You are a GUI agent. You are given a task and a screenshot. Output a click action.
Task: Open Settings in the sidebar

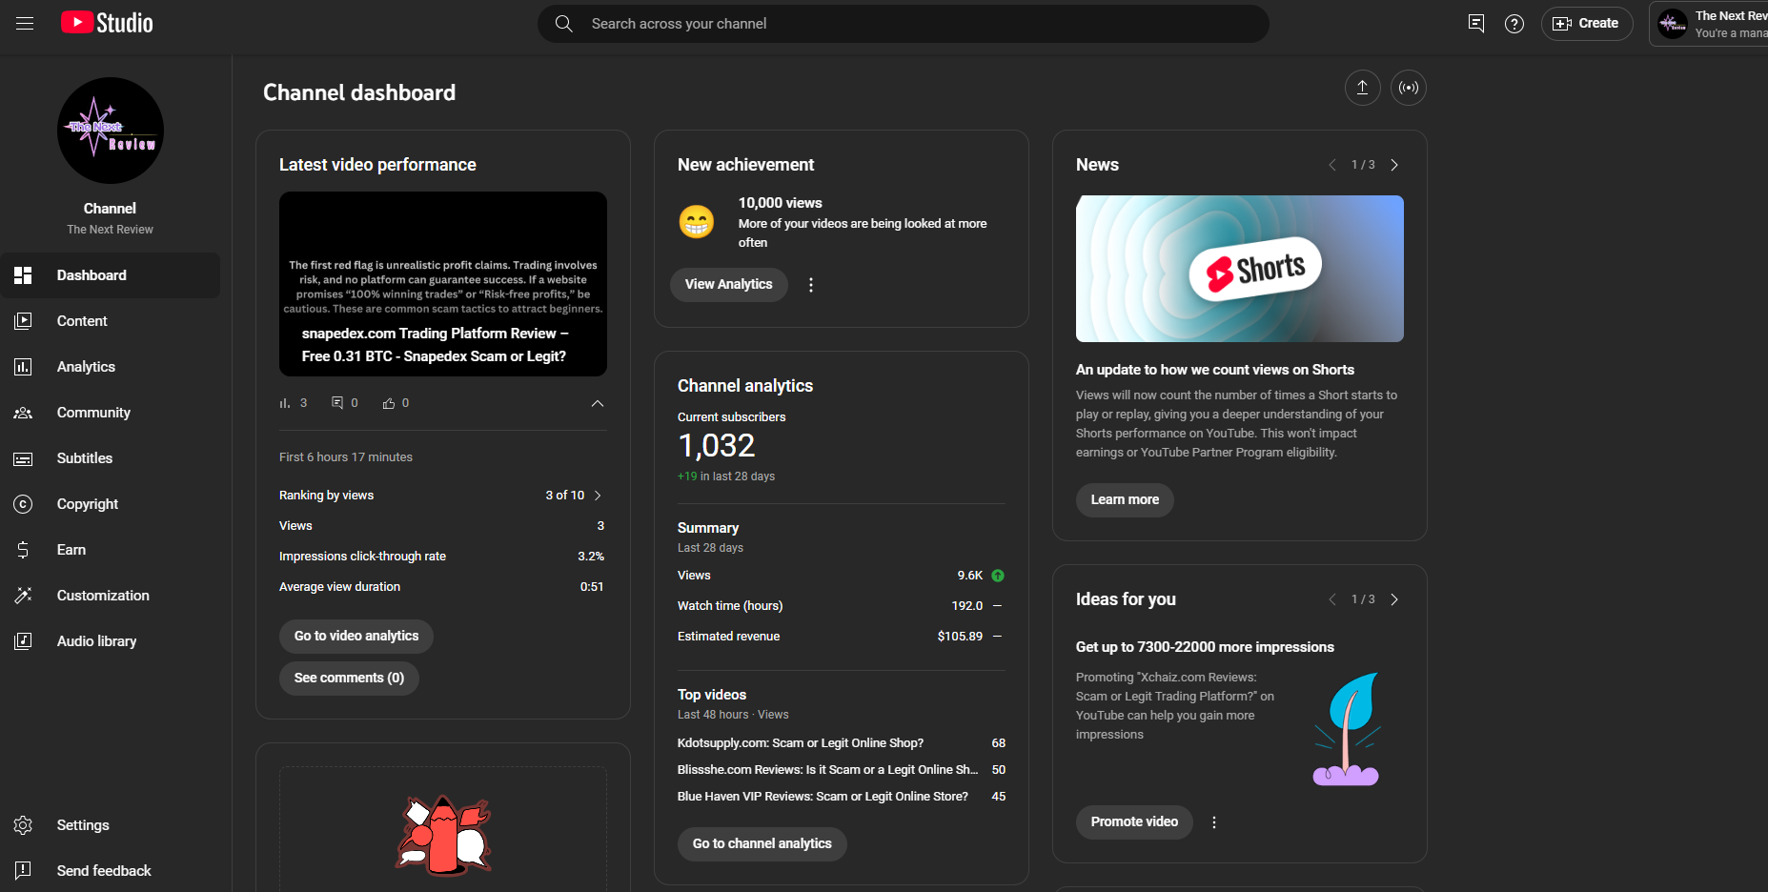(111, 825)
